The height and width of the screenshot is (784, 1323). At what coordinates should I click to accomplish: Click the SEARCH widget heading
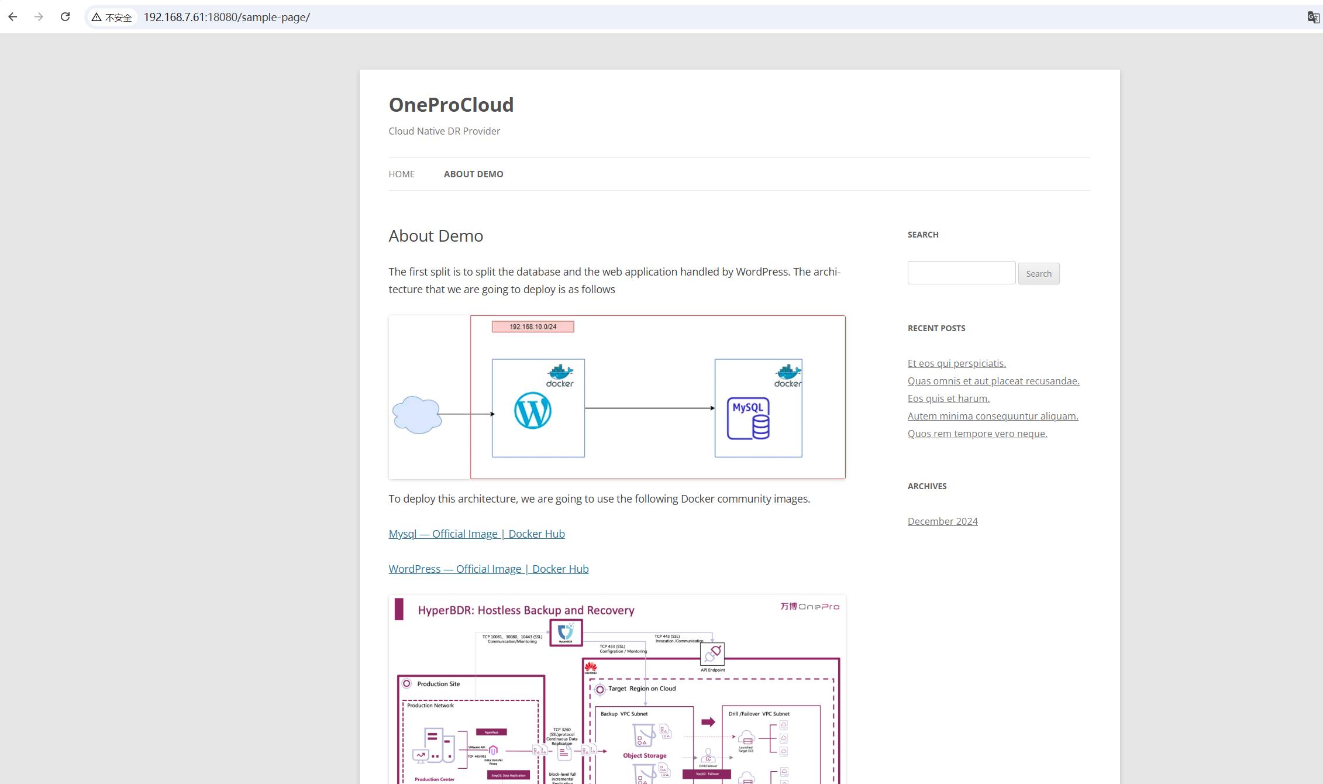point(923,235)
